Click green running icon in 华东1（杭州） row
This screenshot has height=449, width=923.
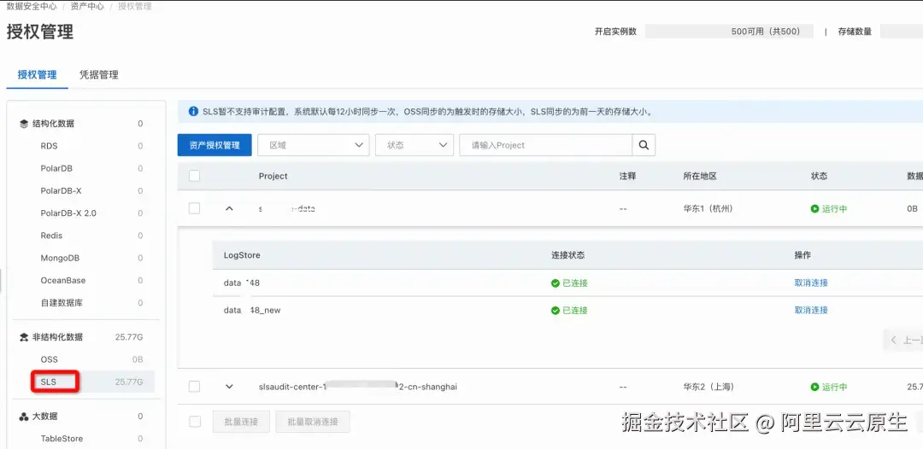coord(814,208)
